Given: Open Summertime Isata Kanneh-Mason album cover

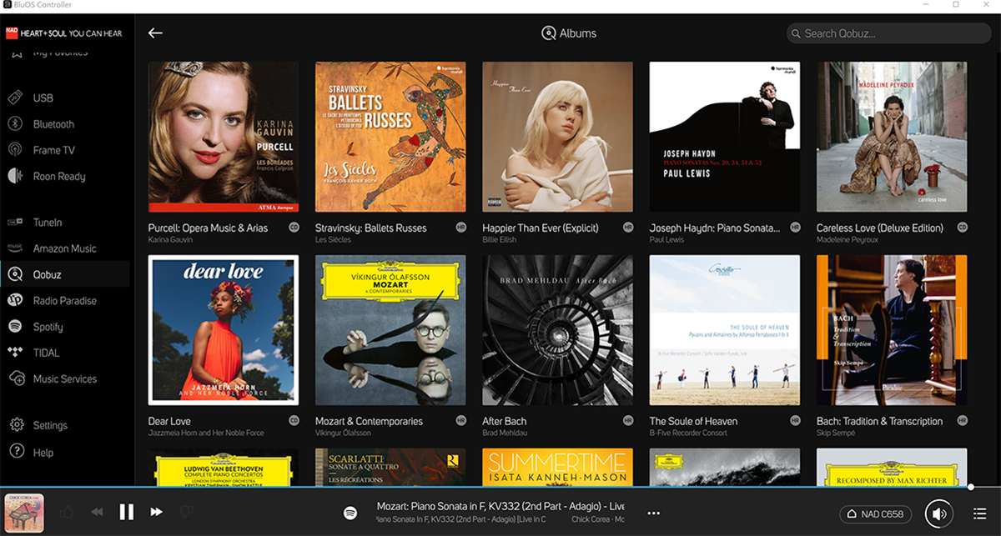Looking at the screenshot, I should pyautogui.click(x=557, y=467).
